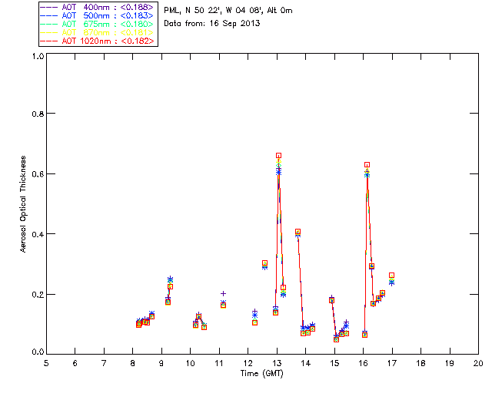Click the 20 x-axis tick label
The height and width of the screenshot is (393, 492).
(478, 363)
